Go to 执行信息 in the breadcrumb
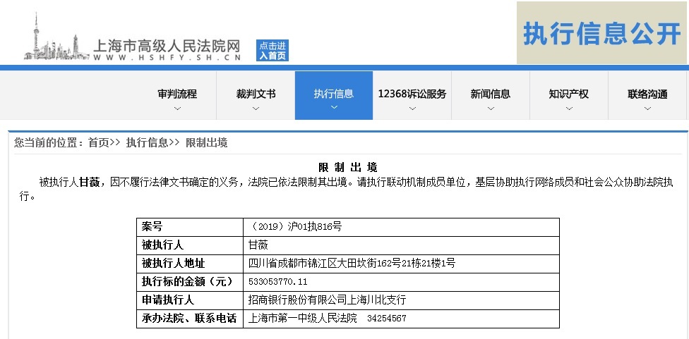This screenshot has width=689, height=339. click(x=148, y=142)
